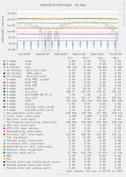Select the enp3s0 dark green swatch
This screenshot has height=177, width=126.
pos(4,89)
